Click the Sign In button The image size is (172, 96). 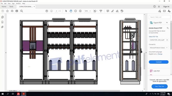166,6
